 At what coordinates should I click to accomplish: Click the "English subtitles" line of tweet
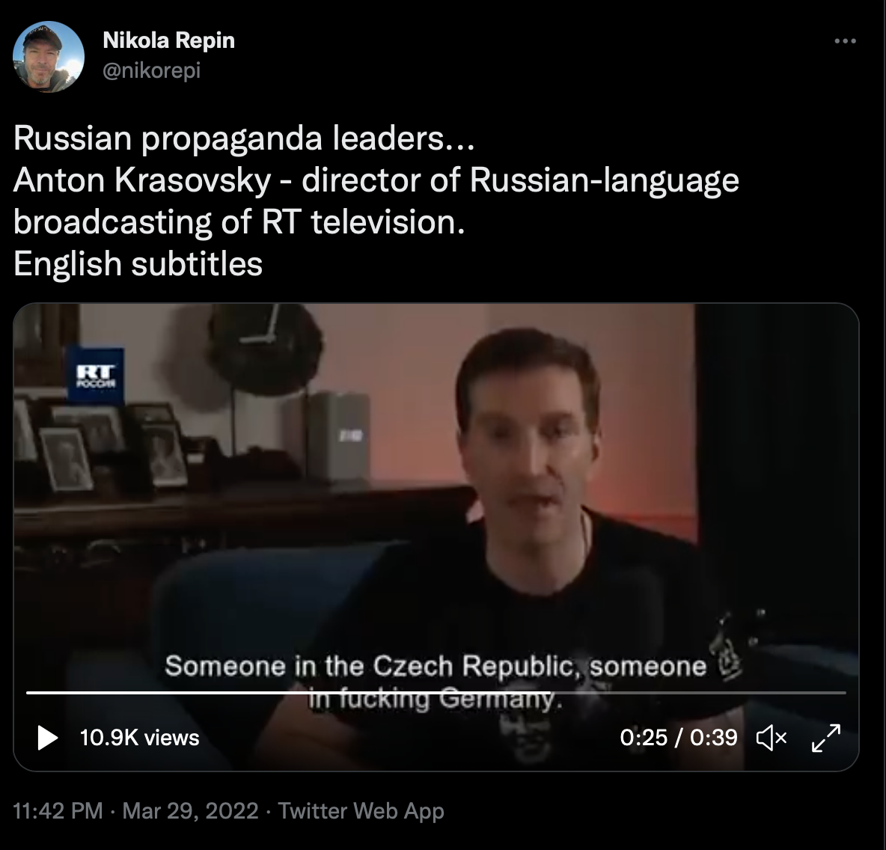click(138, 263)
